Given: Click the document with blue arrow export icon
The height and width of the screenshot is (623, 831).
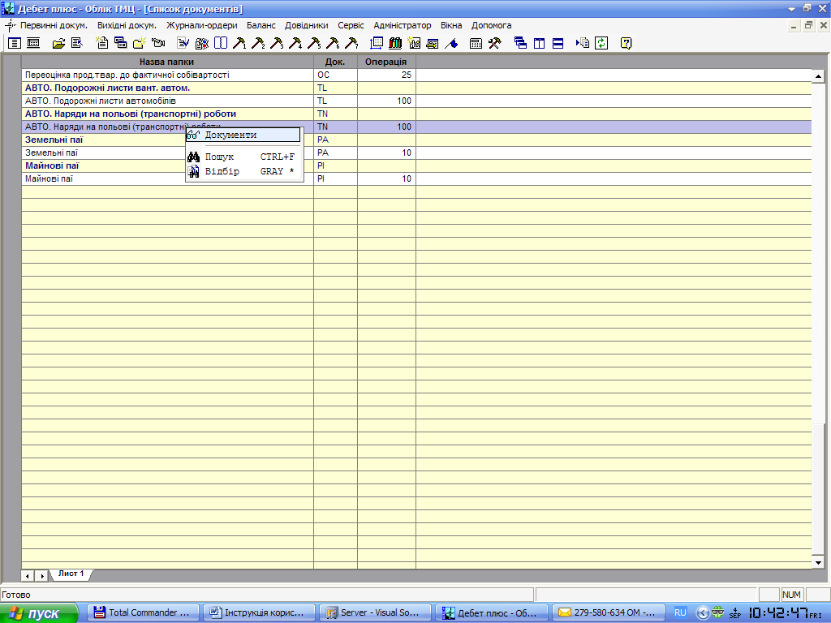Looking at the screenshot, I should [x=77, y=44].
